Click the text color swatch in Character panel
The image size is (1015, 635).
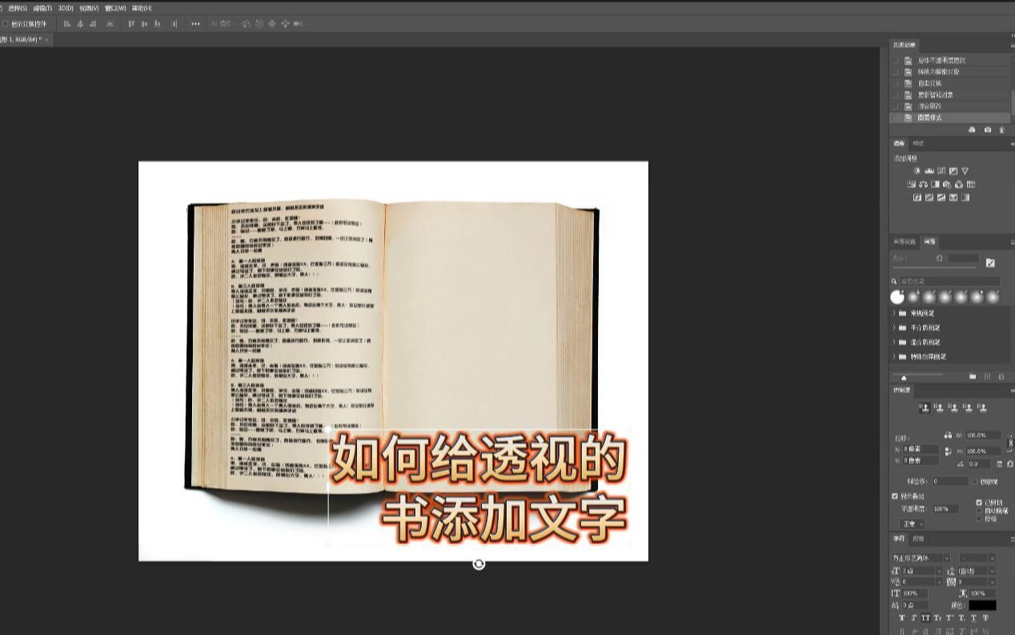coord(983,605)
